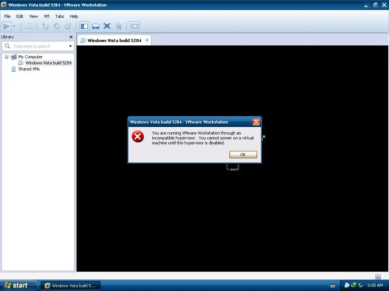The image size is (389, 291).
Task: Click the Windows Vista build taskbar button
Action: pos(70,286)
